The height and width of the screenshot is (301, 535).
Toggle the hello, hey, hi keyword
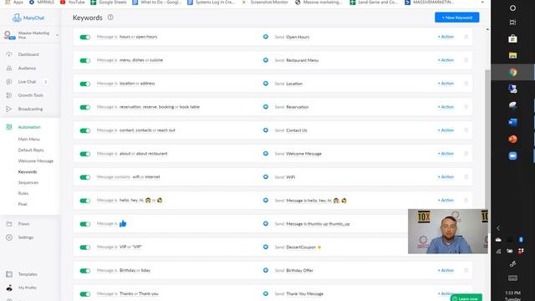pos(85,201)
